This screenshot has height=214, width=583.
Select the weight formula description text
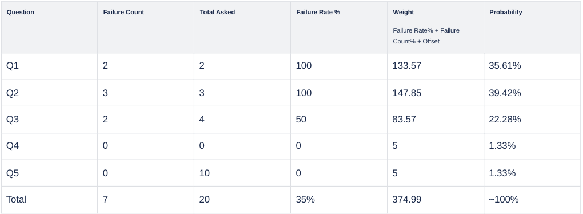tap(426, 35)
